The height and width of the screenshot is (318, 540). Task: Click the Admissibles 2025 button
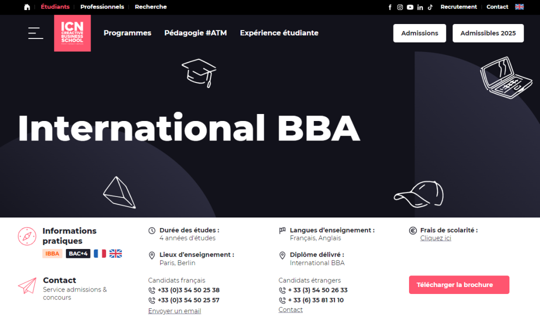click(x=488, y=33)
